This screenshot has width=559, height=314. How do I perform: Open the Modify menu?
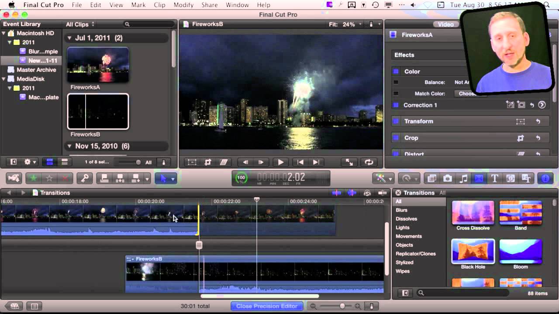point(183,5)
